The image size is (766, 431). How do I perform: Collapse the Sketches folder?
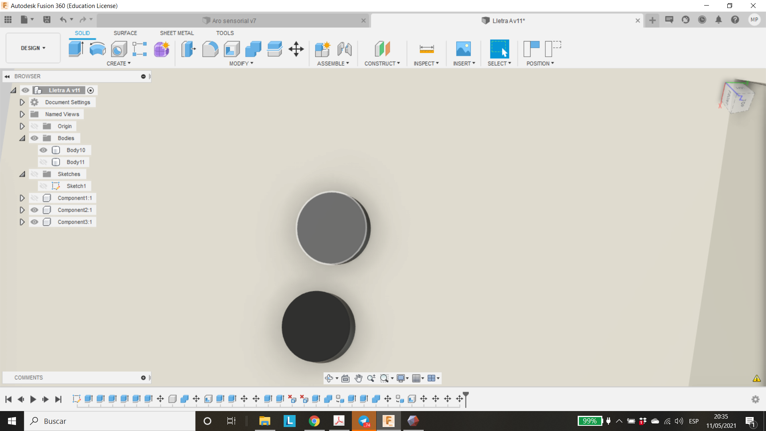22,174
